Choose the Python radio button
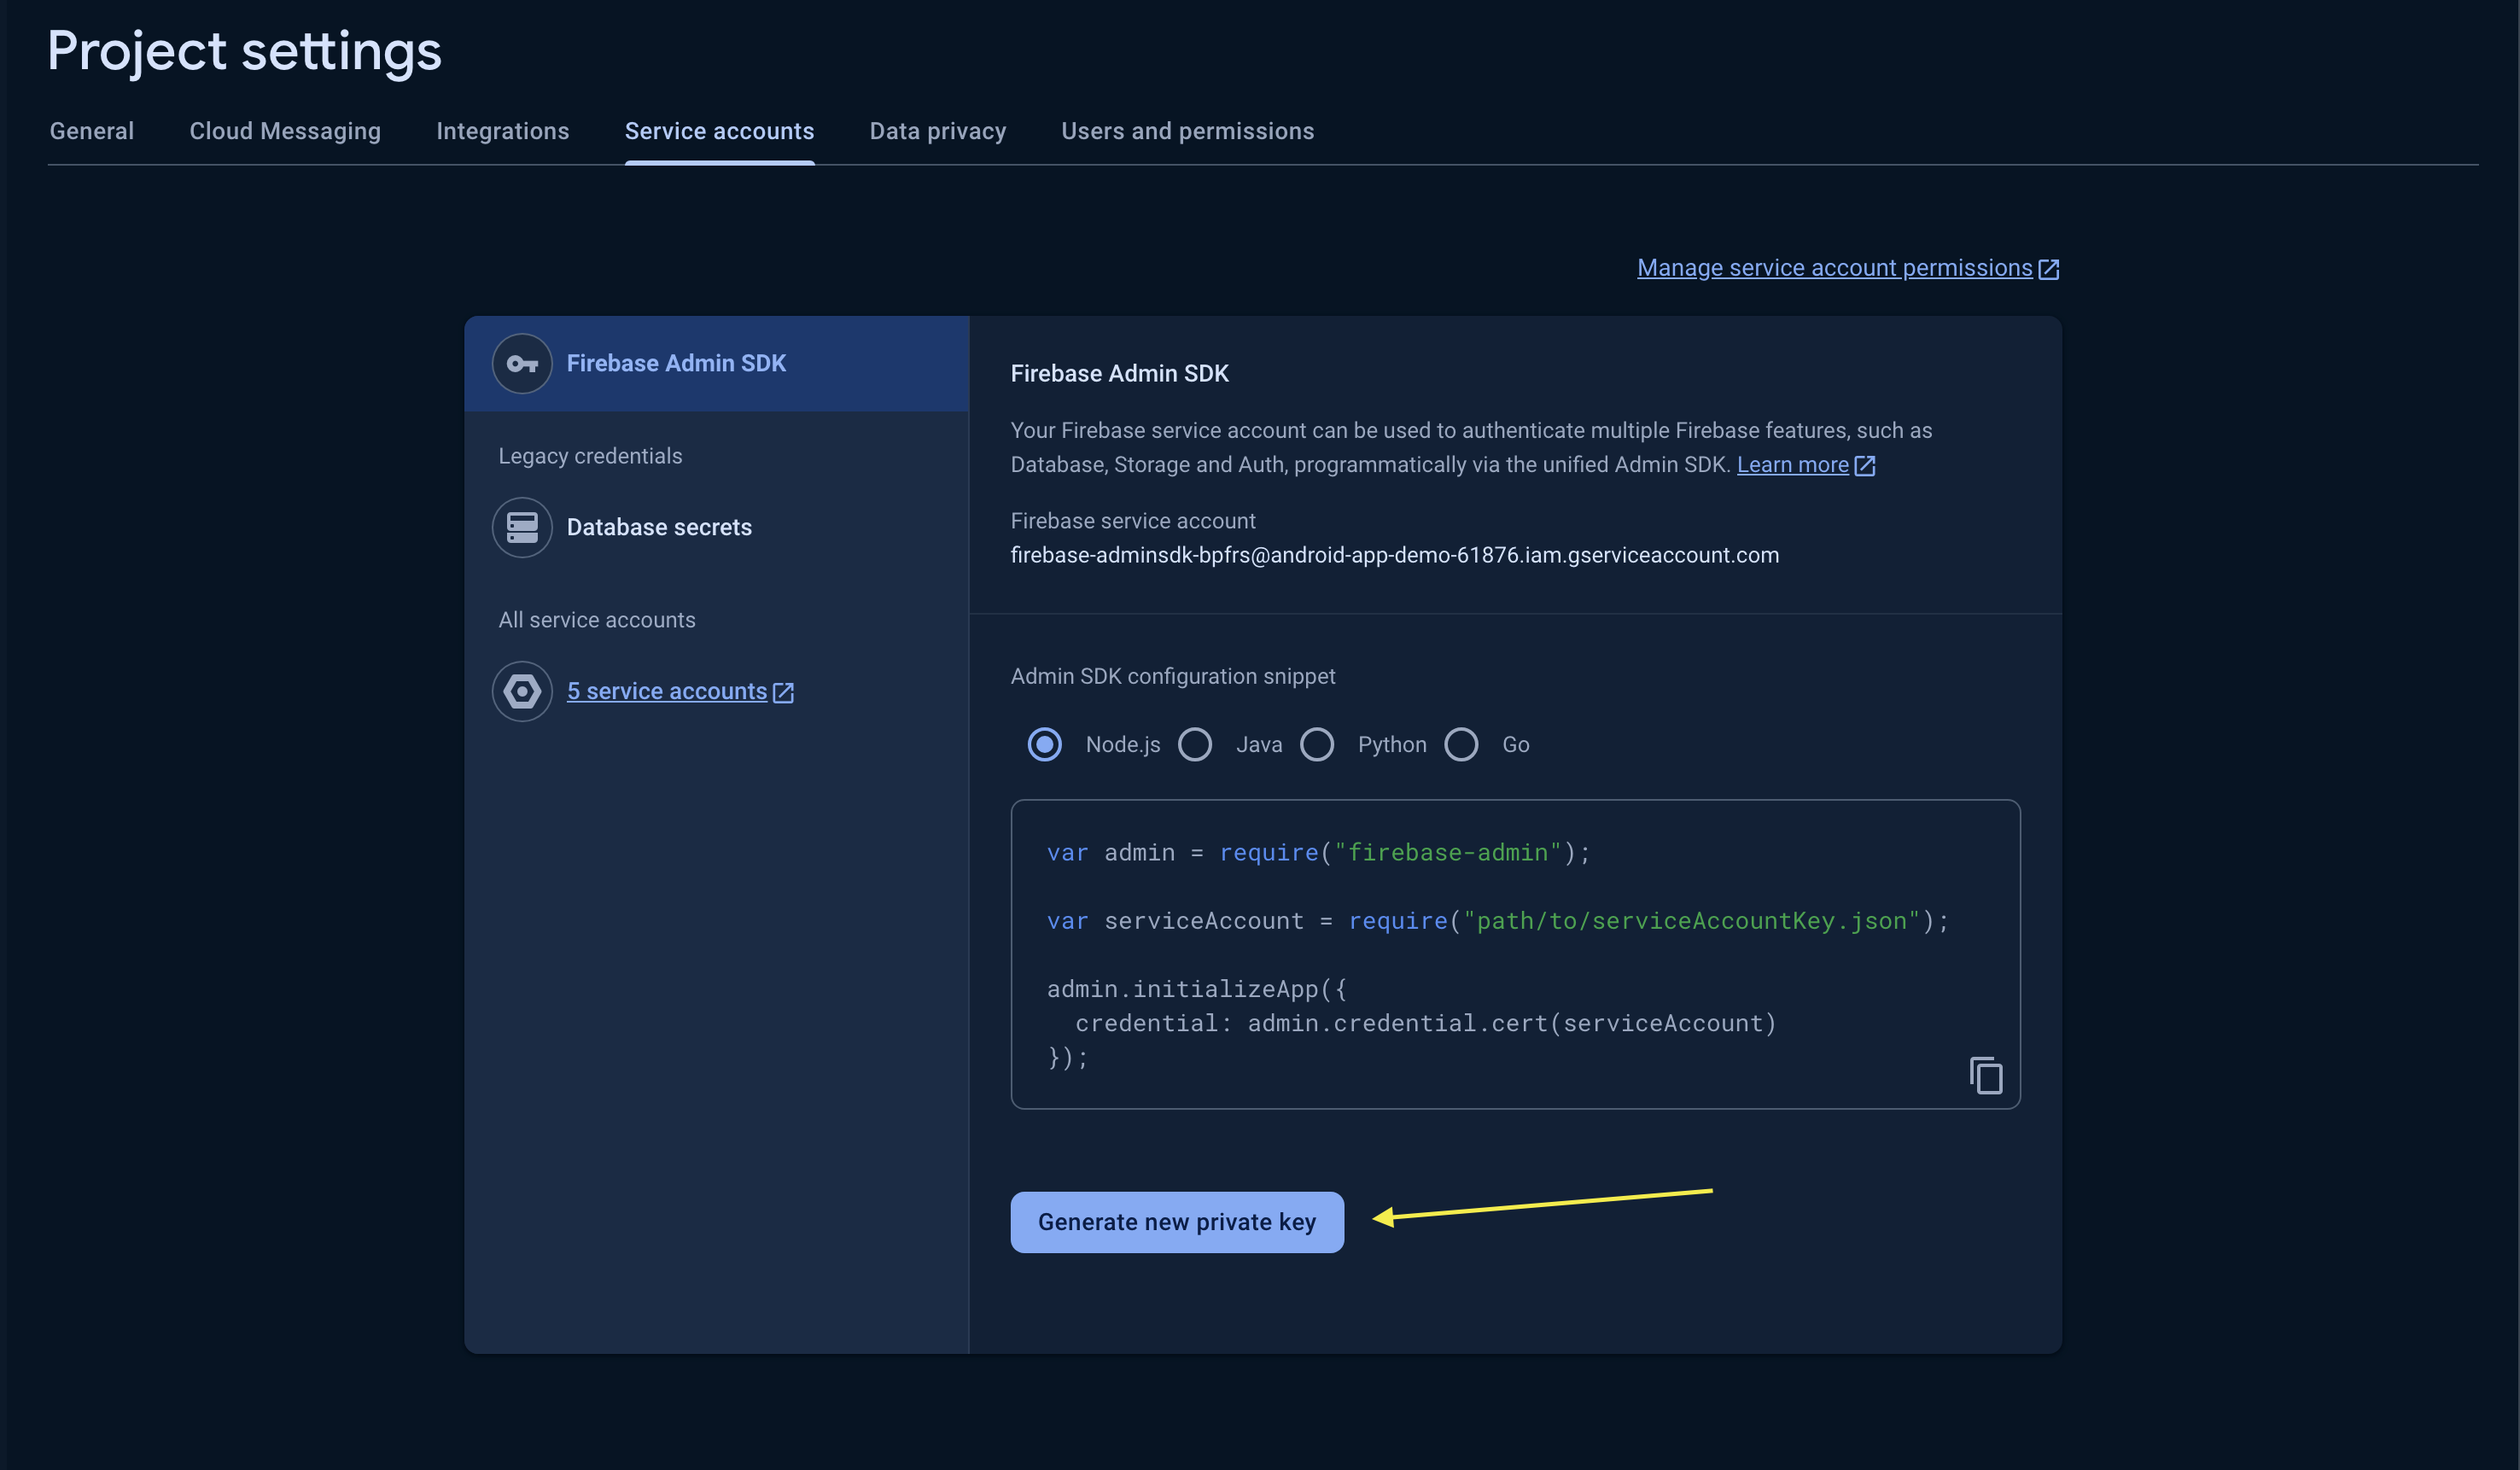The width and height of the screenshot is (2520, 1470). click(x=1317, y=745)
